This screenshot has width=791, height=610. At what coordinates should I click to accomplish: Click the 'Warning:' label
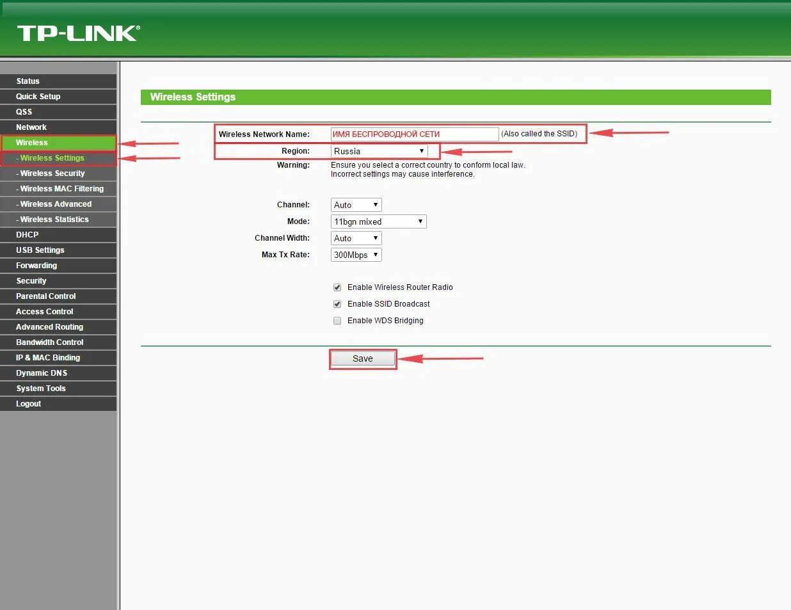tap(293, 165)
